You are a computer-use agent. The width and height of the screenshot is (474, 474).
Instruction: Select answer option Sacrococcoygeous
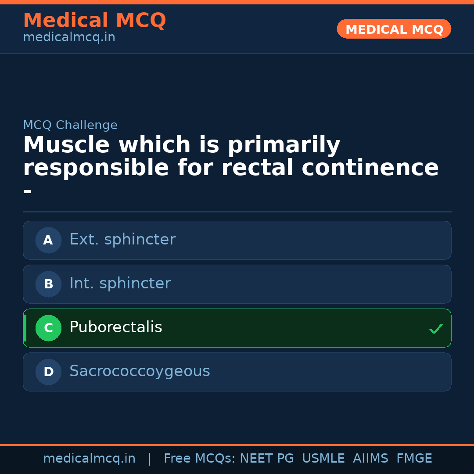click(237, 372)
